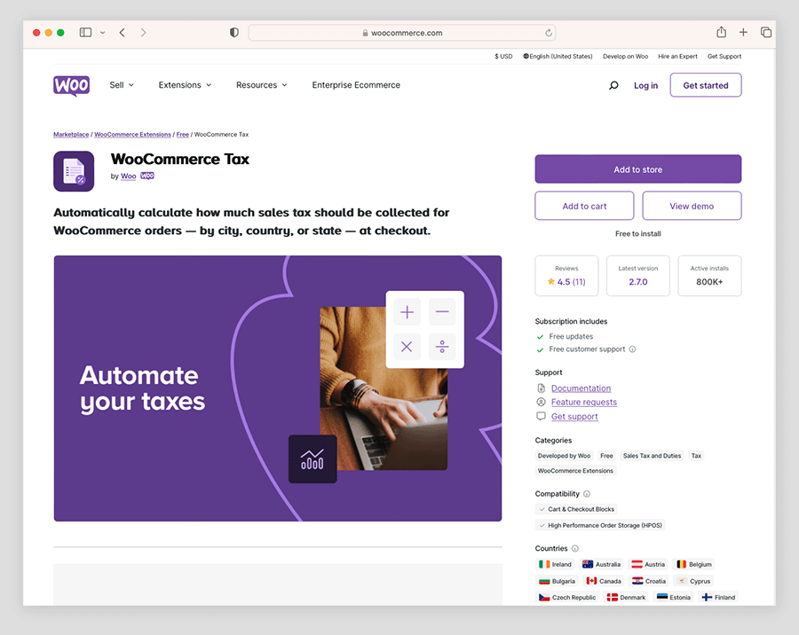Click info icon beside Compatibility heading
The width and height of the screenshot is (799, 635).
pos(587,494)
